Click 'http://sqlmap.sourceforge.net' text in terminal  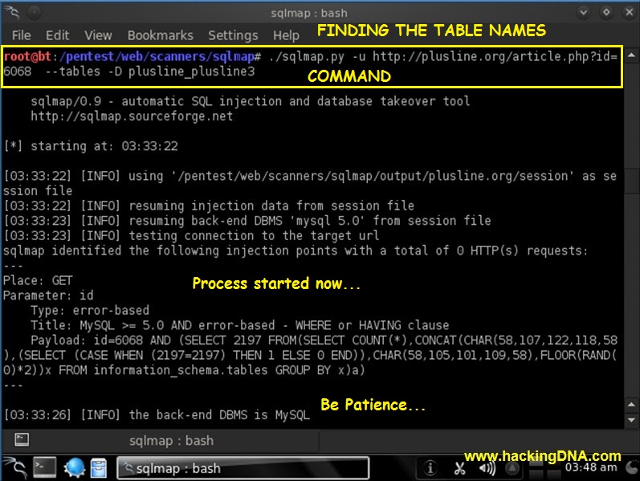132,116
